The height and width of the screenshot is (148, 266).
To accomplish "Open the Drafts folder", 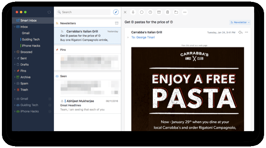I will [24, 64].
